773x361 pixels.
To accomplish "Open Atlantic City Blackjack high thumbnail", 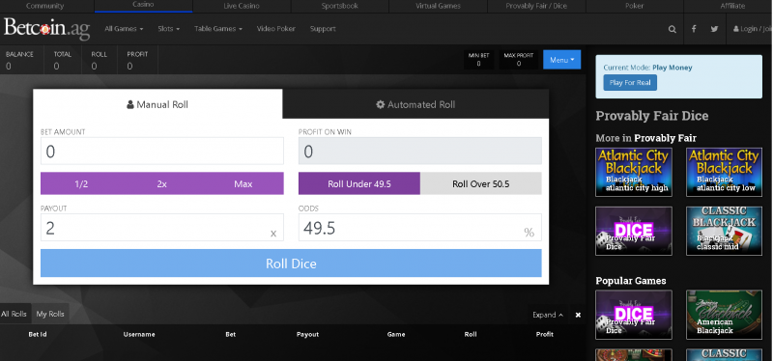I will click(x=634, y=172).
